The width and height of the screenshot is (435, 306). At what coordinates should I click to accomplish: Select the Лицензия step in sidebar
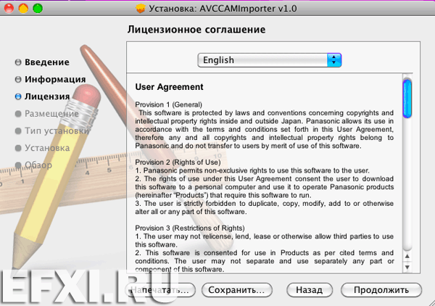[x=47, y=96]
